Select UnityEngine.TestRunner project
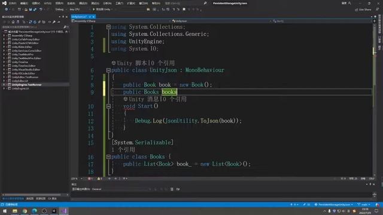 [x=26, y=85]
